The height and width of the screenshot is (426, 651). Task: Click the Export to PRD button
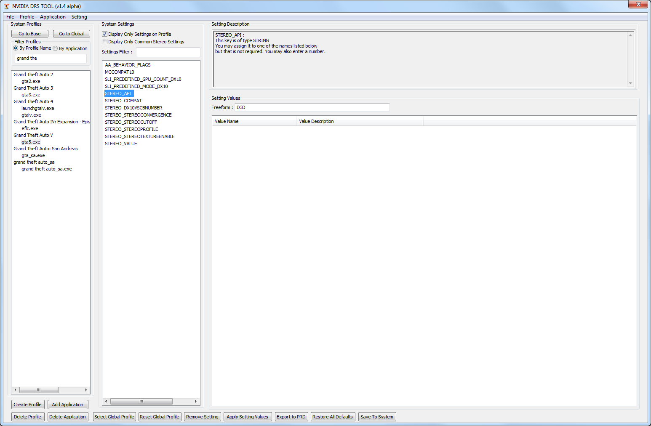(291, 417)
